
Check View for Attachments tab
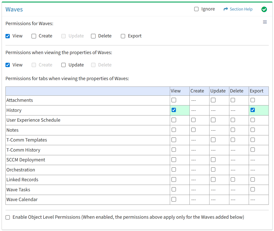point(174,100)
